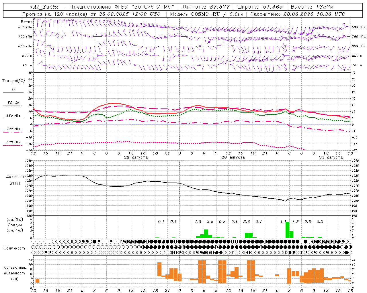The height and width of the screenshot is (293, 367).
Task: Click the precipitation value "4.1"
Action: click(x=283, y=221)
